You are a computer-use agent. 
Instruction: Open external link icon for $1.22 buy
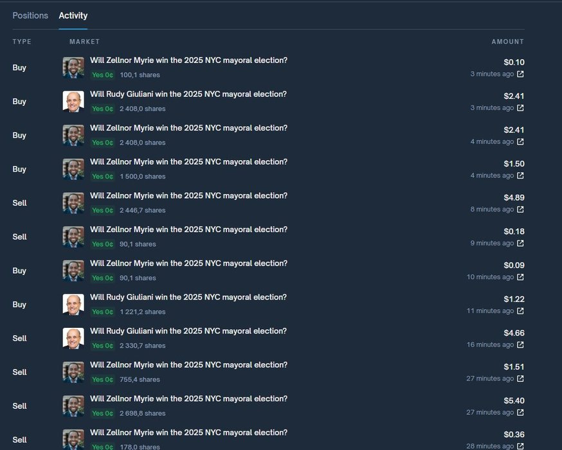coord(520,311)
